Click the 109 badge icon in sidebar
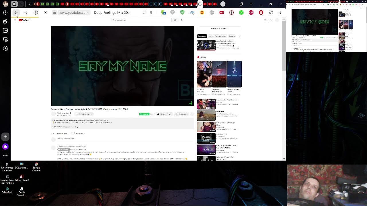367x206 pixels. pyautogui.click(x=5, y=30)
